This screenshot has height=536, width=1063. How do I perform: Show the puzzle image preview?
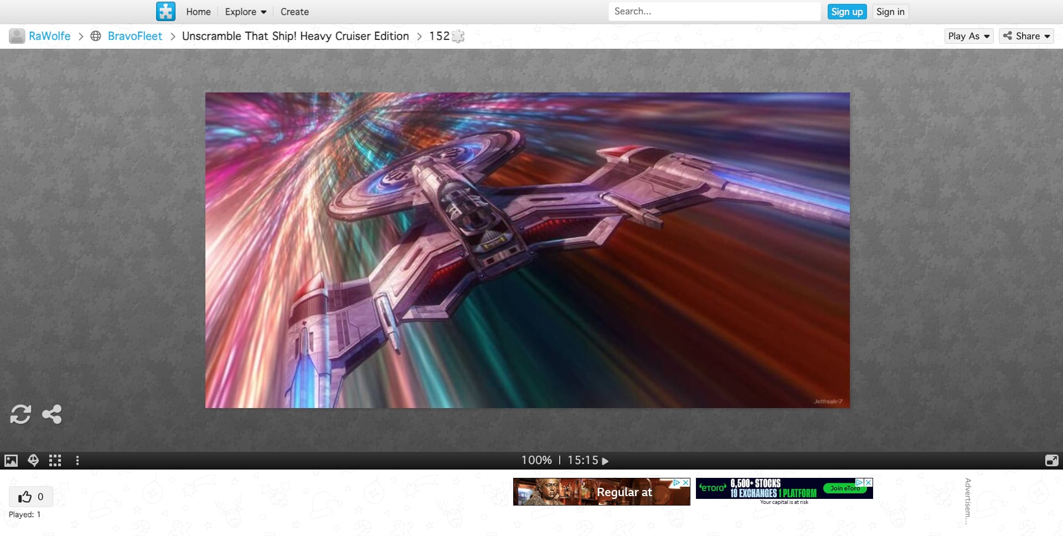11,461
